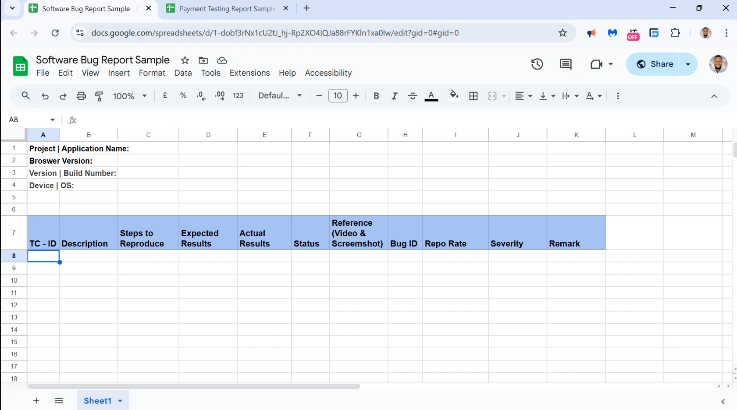
Task: Open the Chrome three-dot menu
Action: pos(726,33)
